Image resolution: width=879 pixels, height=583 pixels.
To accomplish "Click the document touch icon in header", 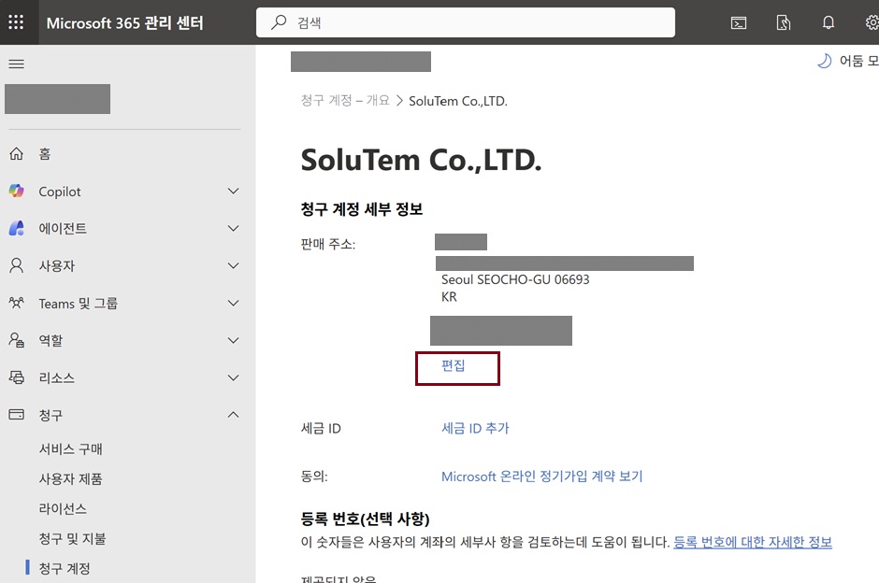I will (783, 23).
